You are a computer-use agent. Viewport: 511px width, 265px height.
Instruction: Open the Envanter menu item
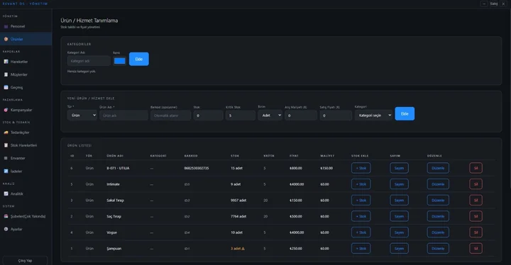tap(18, 158)
